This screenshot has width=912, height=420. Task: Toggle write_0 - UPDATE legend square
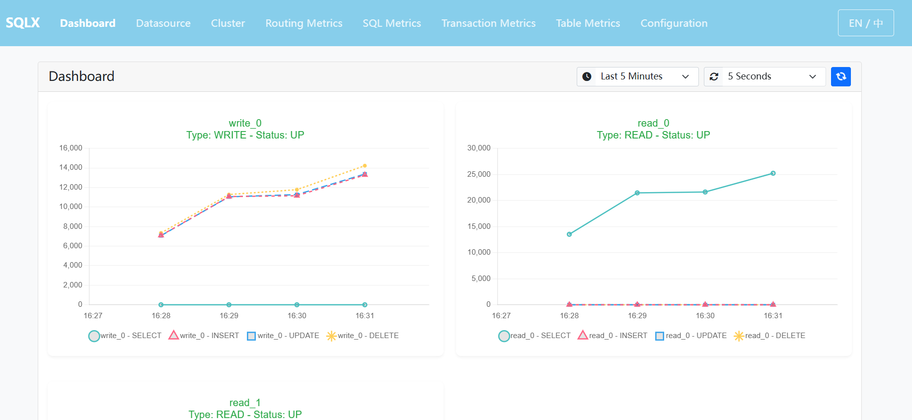[x=251, y=336]
